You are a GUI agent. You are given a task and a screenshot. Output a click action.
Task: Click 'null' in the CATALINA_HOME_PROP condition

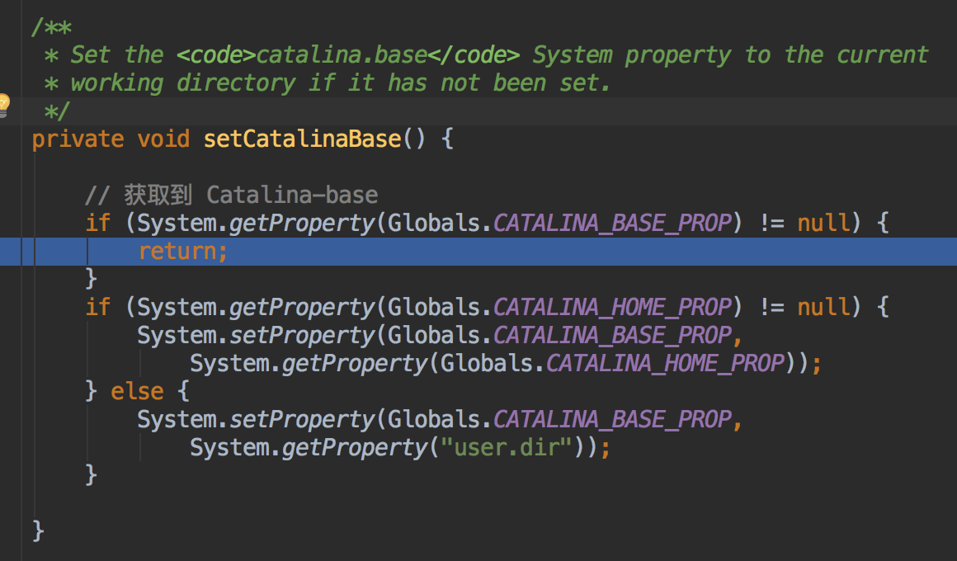point(823,306)
